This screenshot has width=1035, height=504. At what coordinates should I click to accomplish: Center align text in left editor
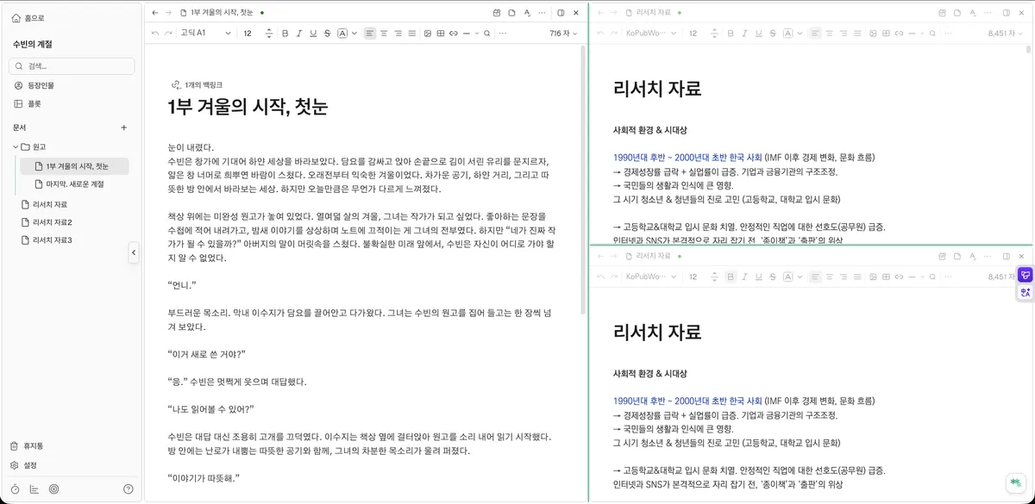pos(384,34)
